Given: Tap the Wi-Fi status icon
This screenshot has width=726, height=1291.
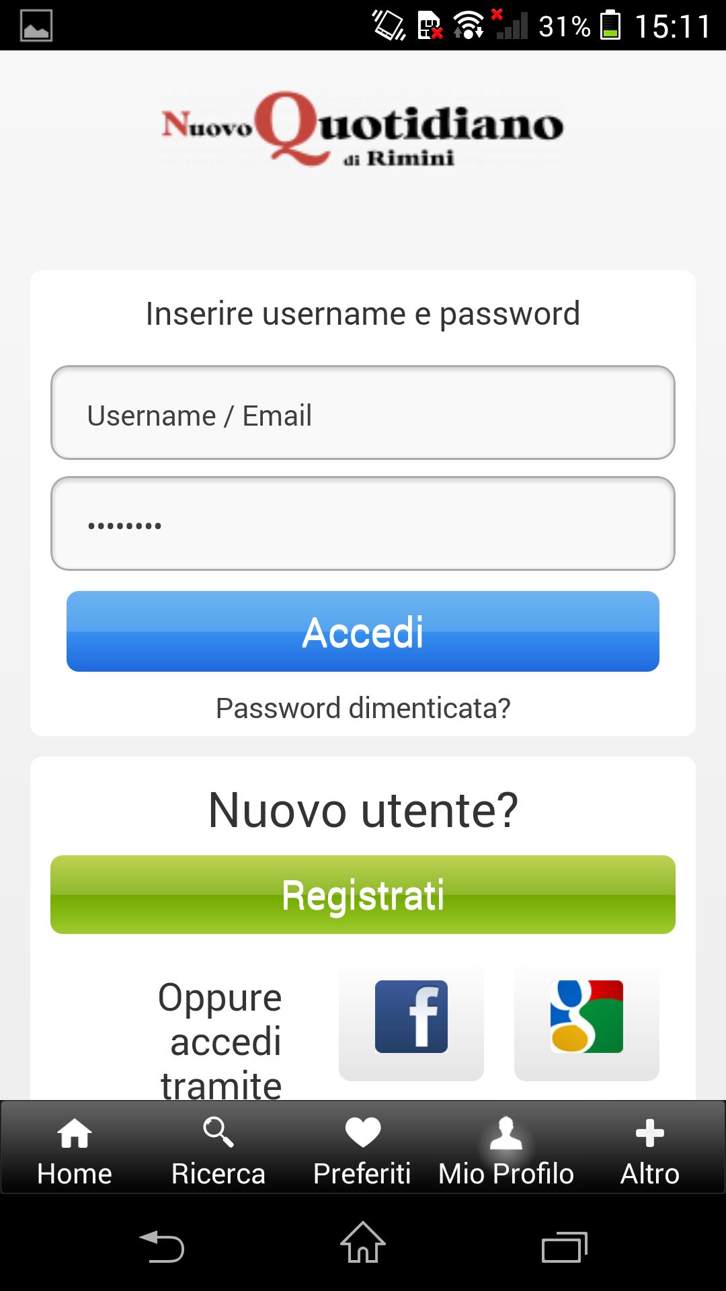Looking at the screenshot, I should click(468, 26).
